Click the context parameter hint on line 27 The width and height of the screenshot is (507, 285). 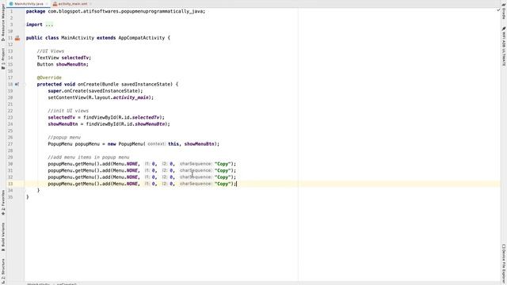tap(157, 144)
